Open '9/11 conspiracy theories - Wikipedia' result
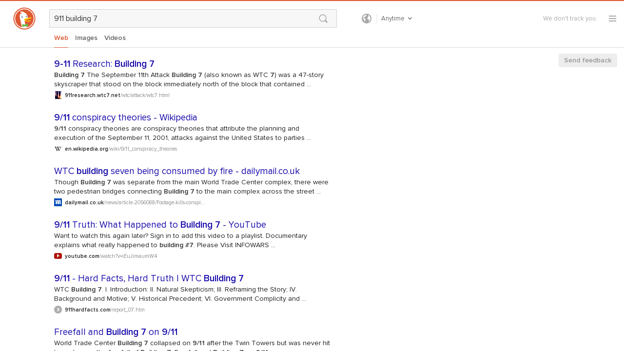Image resolution: width=624 pixels, height=351 pixels. coord(126,117)
